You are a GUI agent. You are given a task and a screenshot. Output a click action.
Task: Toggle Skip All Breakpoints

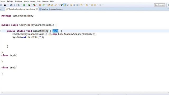(15, 5)
